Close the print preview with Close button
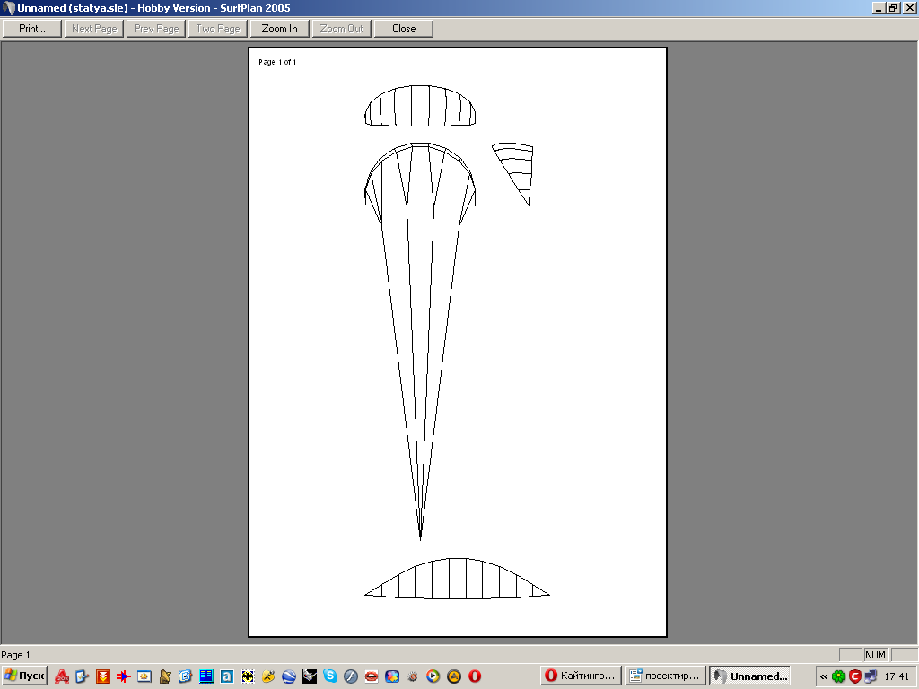This screenshot has width=919, height=689. click(x=404, y=29)
